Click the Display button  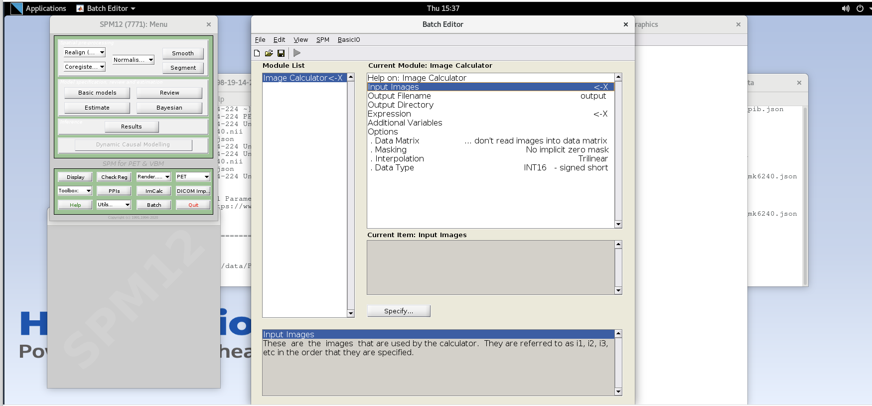tap(75, 177)
